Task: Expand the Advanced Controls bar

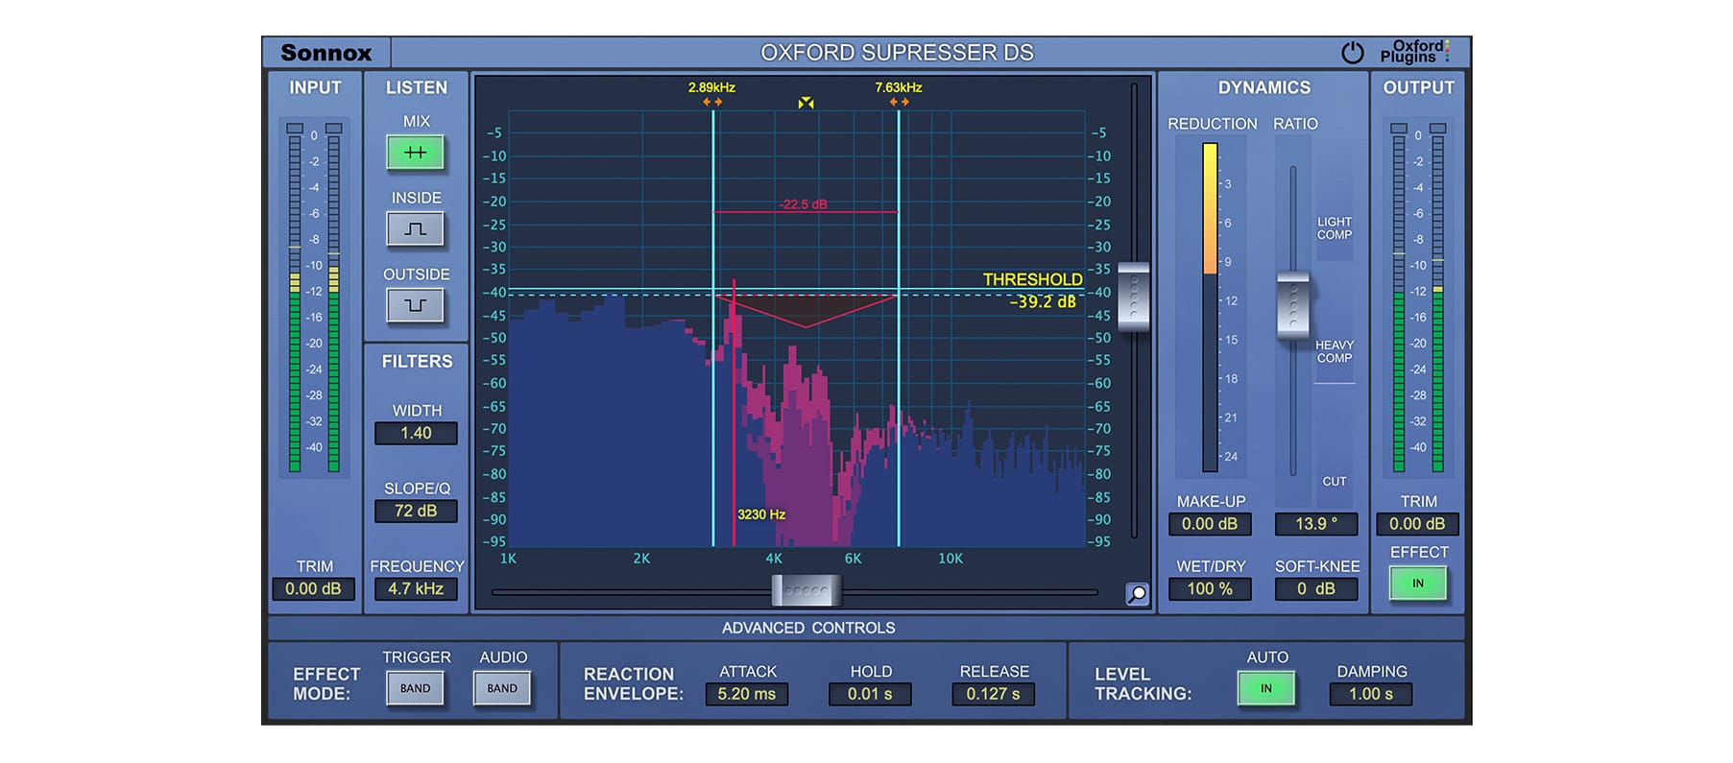Action: (808, 628)
